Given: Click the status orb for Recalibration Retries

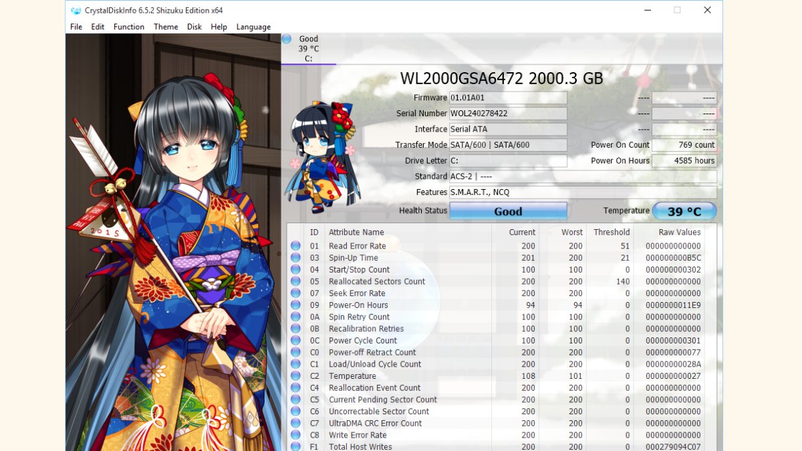Looking at the screenshot, I should coord(295,329).
